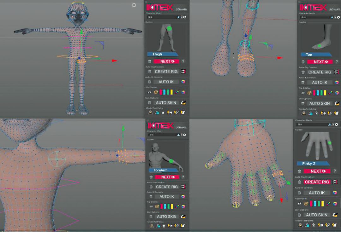Screen dimensions: 341x232
Task: Click the rig options icon right of CREATE RIG in the Thigh panel
Action: click(183, 72)
